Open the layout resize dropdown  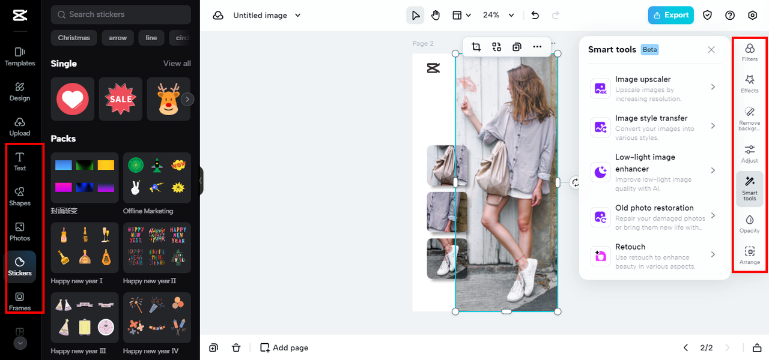point(461,15)
